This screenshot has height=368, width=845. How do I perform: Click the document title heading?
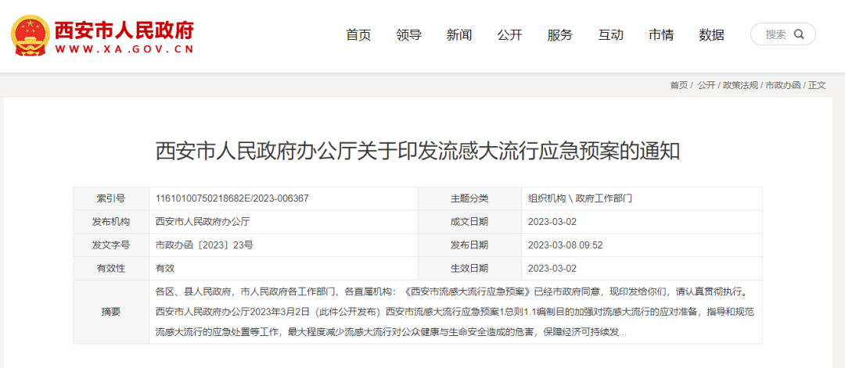[x=418, y=151]
